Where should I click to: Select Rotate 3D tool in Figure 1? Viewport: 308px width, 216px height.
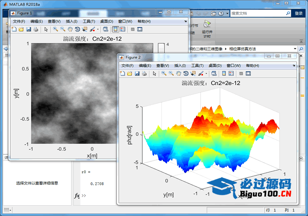click(x=78, y=29)
